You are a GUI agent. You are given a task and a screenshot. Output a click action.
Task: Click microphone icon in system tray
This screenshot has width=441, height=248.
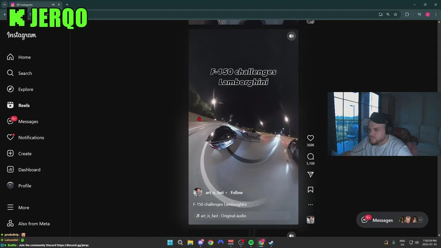(x=393, y=242)
